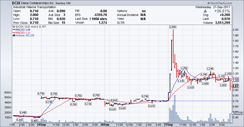Click the green up-arrow change indicator
The height and width of the screenshot is (127, 244).
point(205,11)
